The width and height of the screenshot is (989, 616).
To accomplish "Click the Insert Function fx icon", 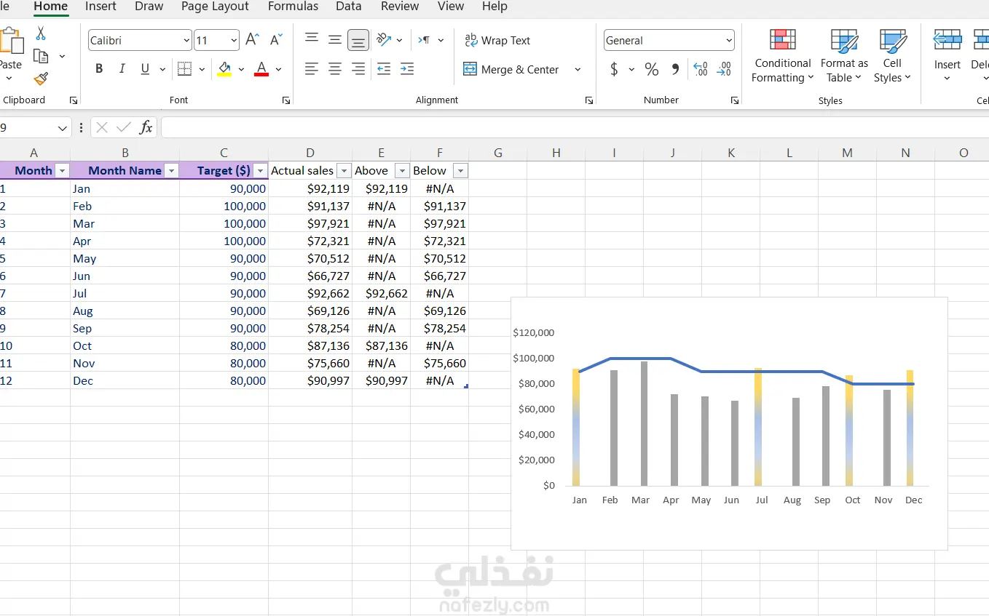I will pyautogui.click(x=146, y=127).
